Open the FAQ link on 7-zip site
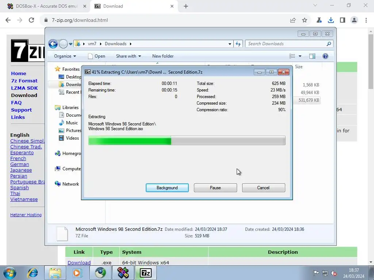The width and height of the screenshot is (374, 280). (x=16, y=102)
